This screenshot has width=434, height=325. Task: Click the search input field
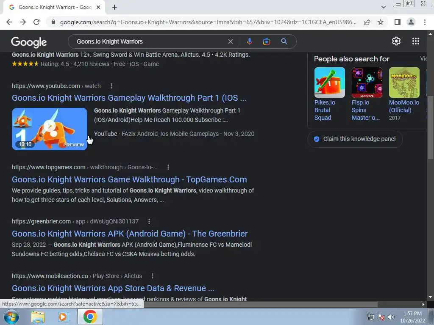[150, 41]
